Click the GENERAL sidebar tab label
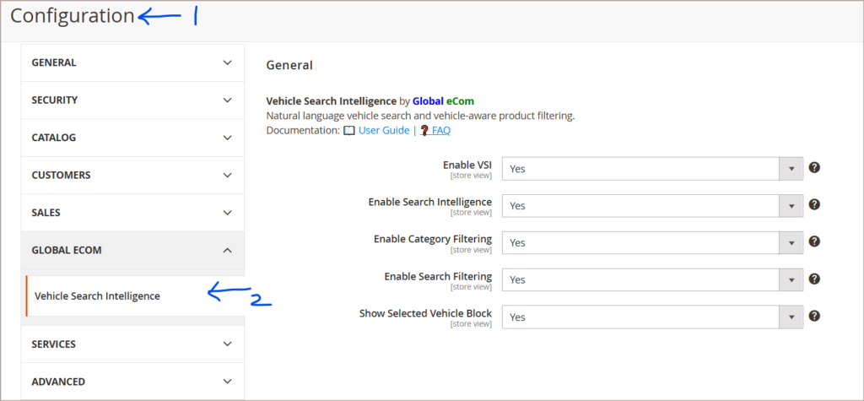 click(54, 62)
